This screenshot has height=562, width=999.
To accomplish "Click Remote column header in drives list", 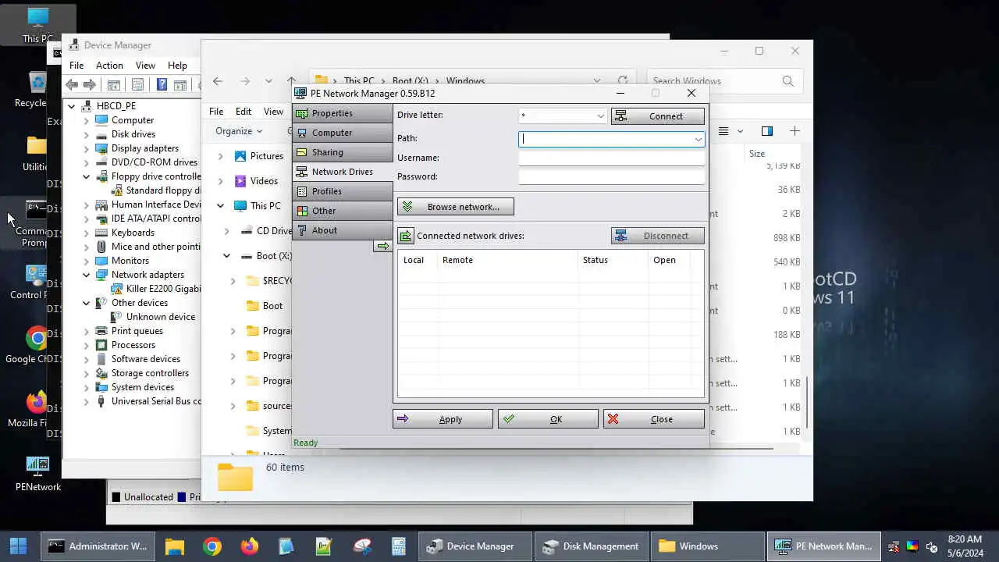I will click(508, 260).
